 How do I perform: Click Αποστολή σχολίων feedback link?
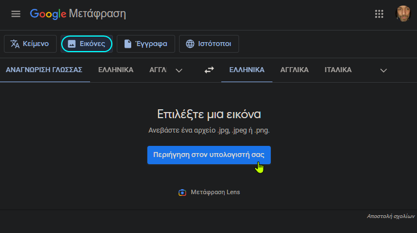pos(391,216)
